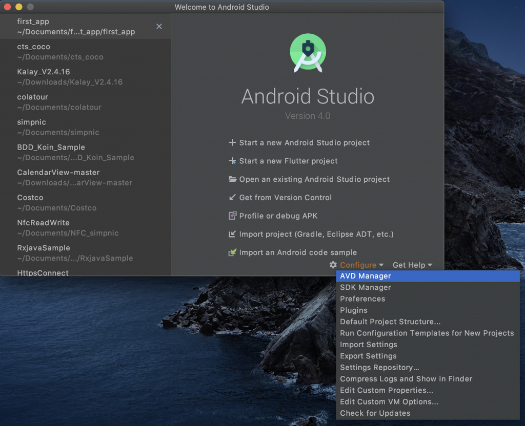Click Import an Android code sample
This screenshot has width=525, height=426.
click(298, 252)
